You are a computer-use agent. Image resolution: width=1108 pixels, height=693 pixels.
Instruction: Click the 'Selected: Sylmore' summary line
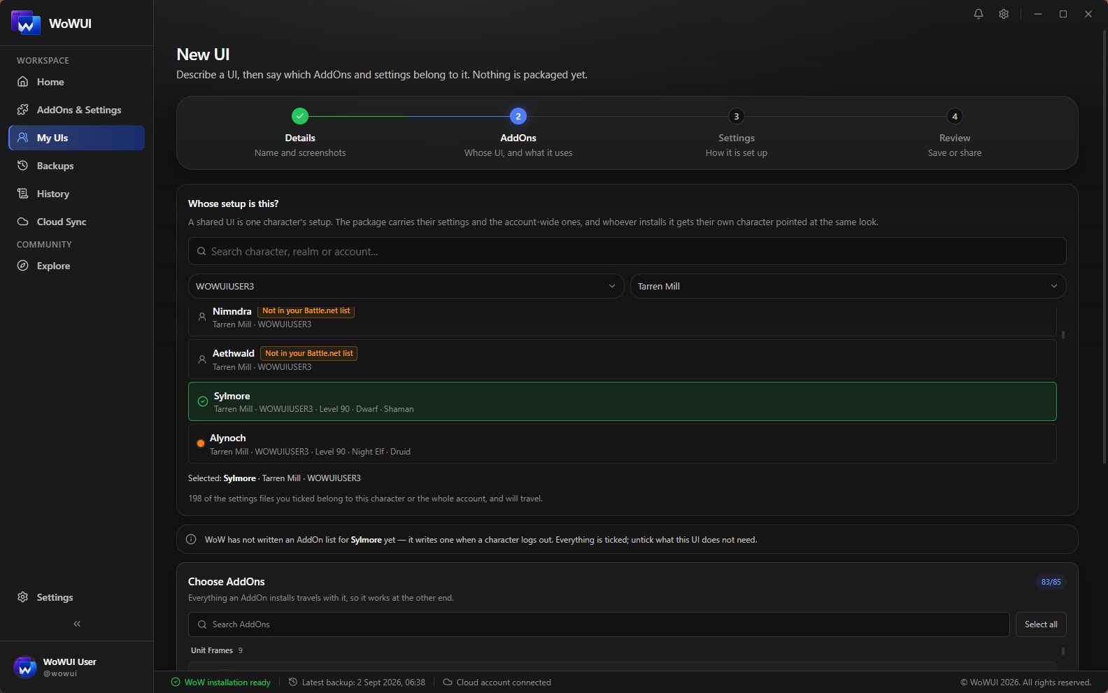coord(274,478)
